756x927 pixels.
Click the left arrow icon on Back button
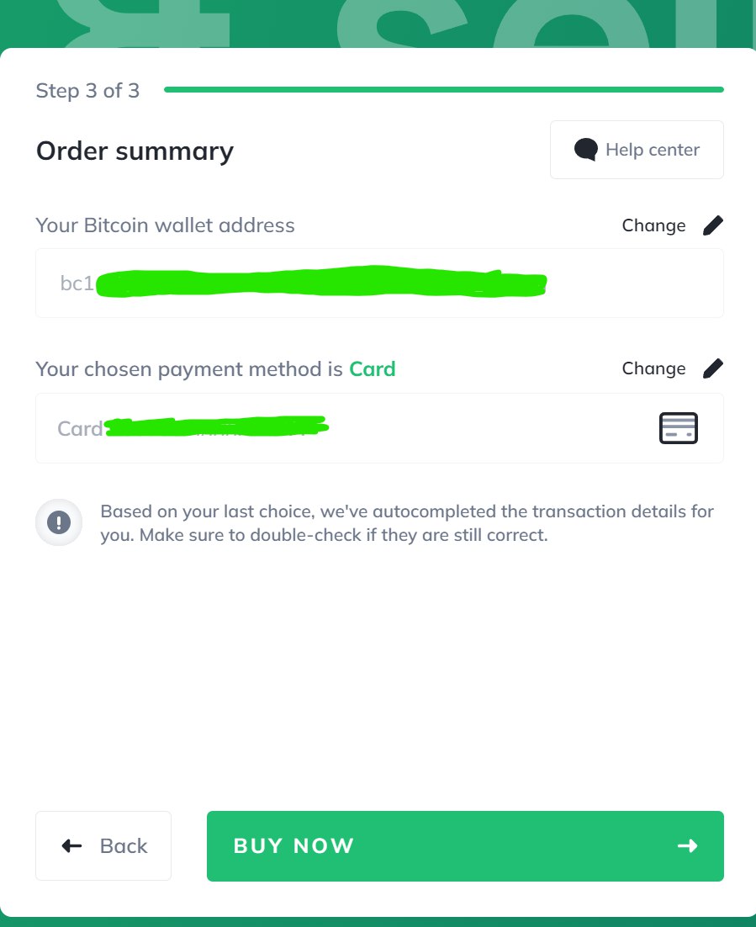72,846
